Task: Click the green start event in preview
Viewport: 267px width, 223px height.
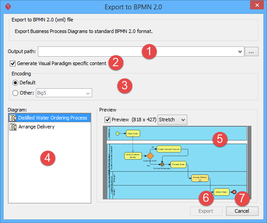Action: pyautogui.click(x=117, y=134)
